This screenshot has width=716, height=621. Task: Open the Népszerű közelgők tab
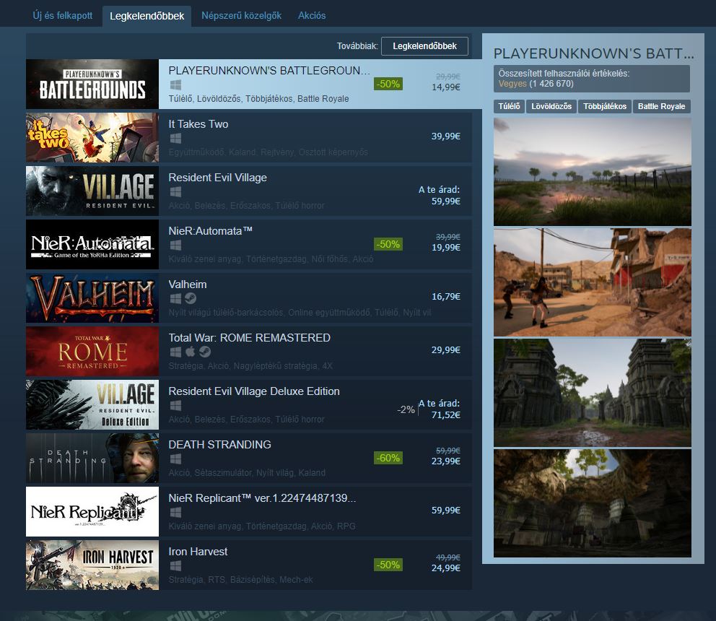[241, 15]
